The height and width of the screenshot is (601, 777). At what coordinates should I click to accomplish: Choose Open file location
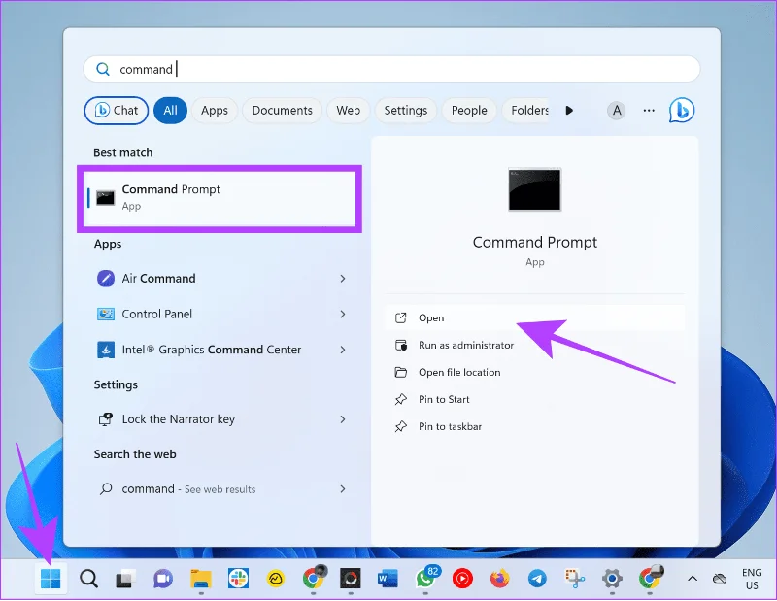pyautogui.click(x=535, y=373)
